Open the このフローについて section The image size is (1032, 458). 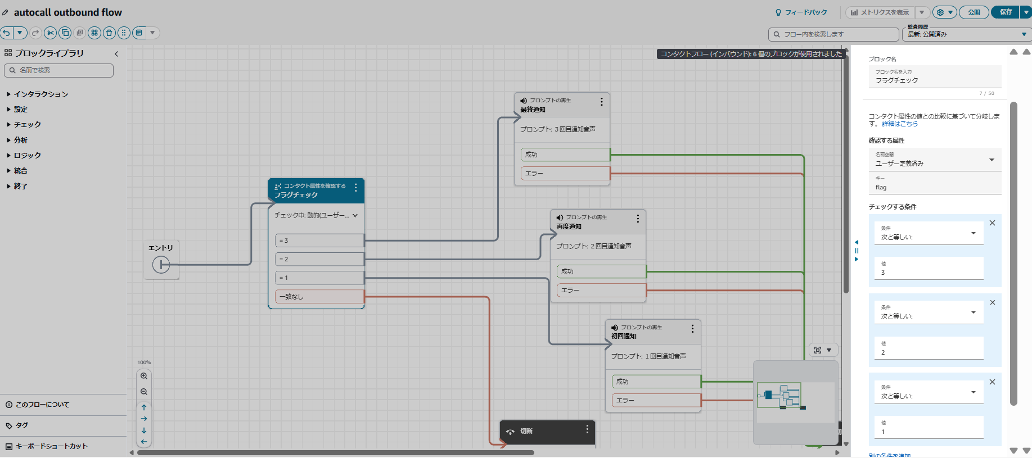pyautogui.click(x=42, y=405)
